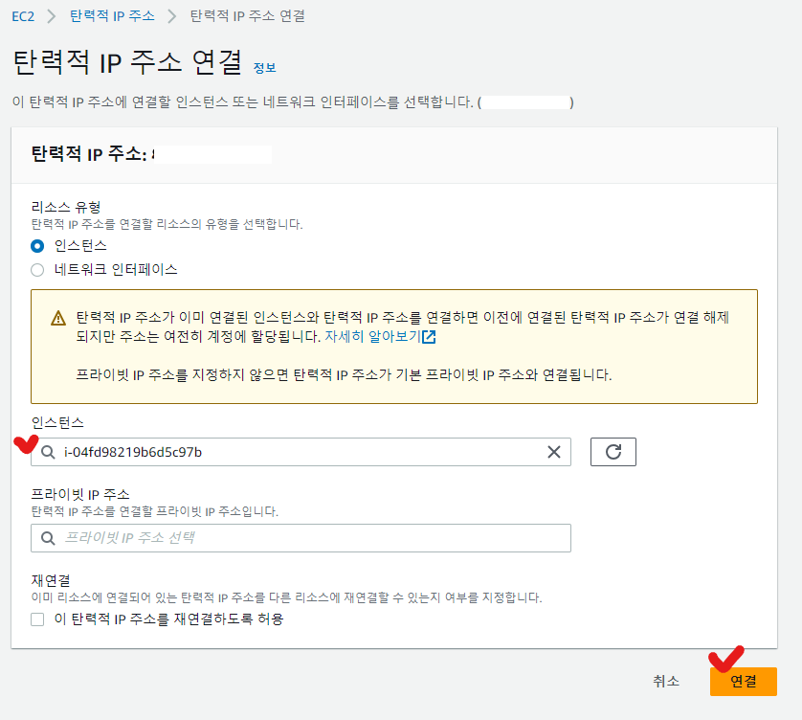Screen dimensions: 802x720
Task: Navigate to 탄력적 IP 주소 breadcrumb page
Action: tap(112, 16)
